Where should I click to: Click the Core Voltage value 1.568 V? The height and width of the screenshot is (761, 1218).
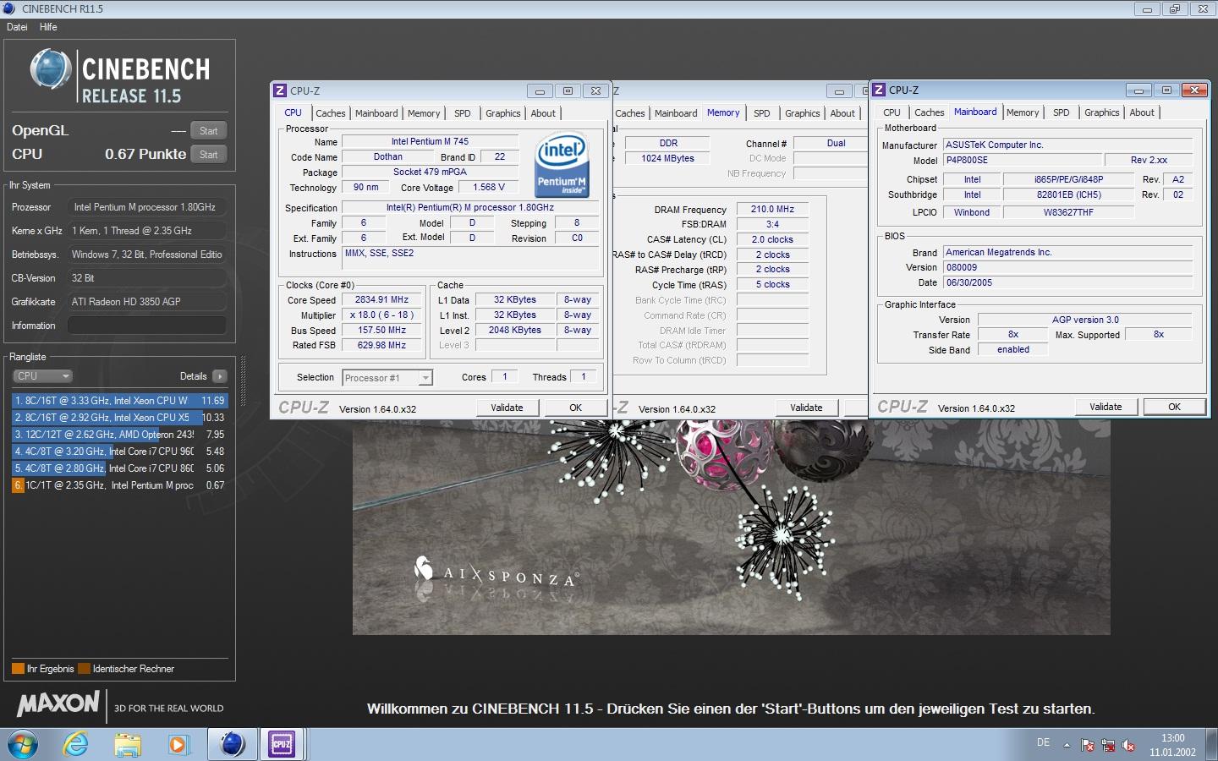click(x=489, y=188)
